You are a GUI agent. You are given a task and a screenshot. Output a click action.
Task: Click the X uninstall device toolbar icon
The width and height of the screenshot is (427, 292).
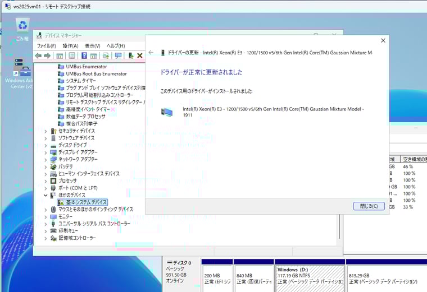pos(140,55)
